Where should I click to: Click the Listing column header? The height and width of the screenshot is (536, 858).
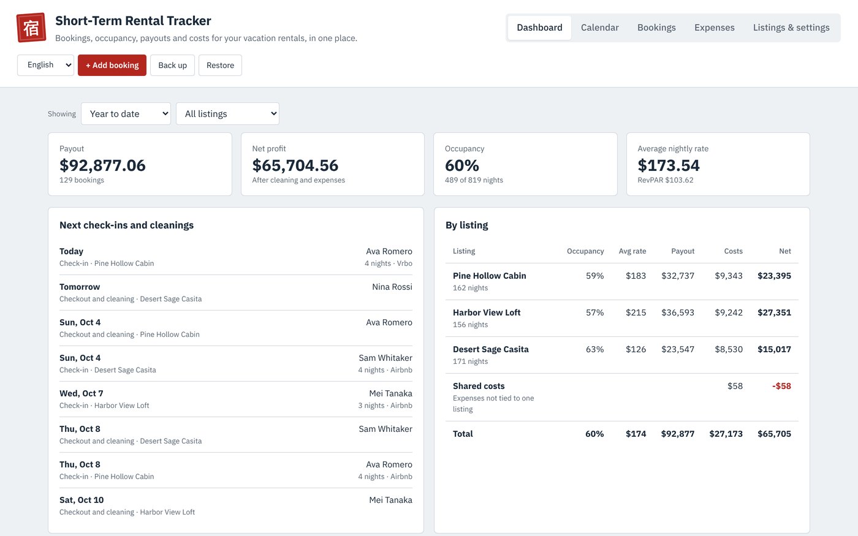pos(464,251)
